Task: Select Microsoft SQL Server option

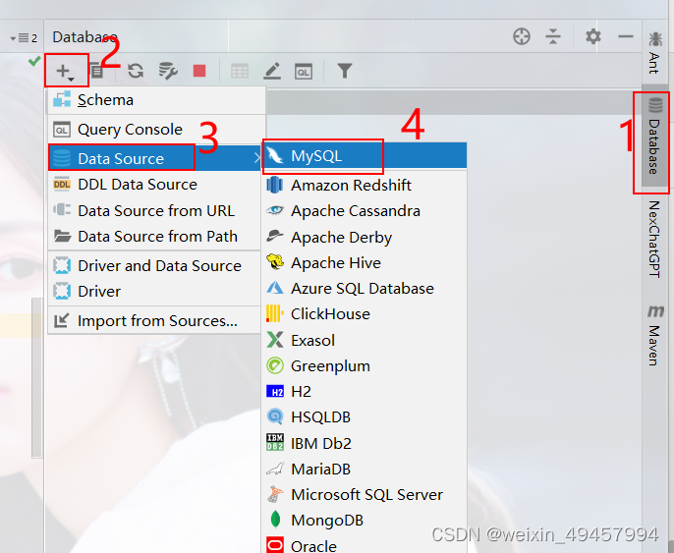Action: click(x=365, y=495)
